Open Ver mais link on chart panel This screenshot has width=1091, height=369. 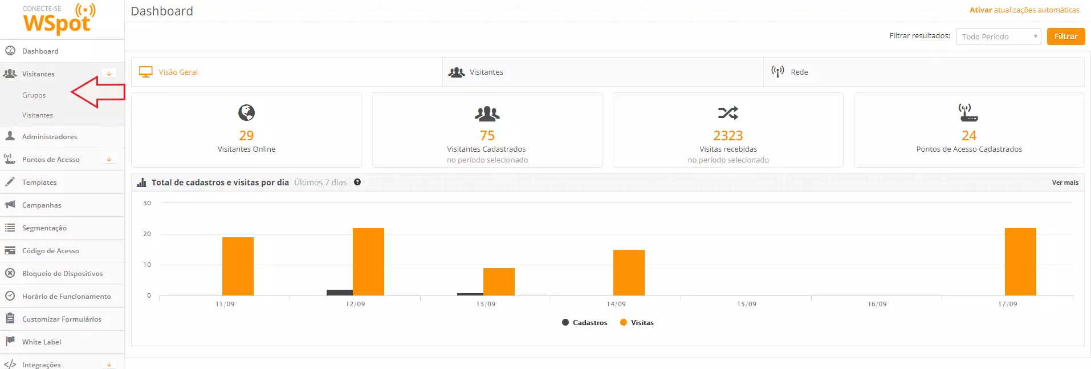pos(1065,183)
